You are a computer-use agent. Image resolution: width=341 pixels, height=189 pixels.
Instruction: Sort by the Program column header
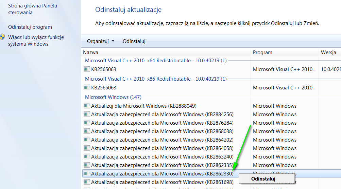tap(285, 52)
